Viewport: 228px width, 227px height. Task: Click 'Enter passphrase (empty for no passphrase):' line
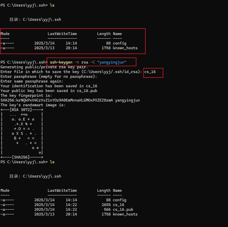coord(49,76)
